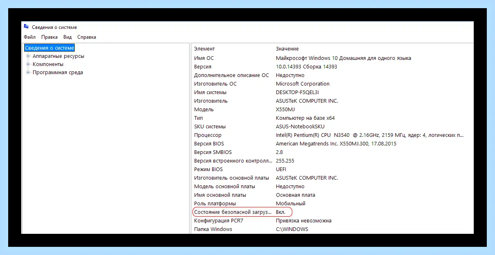Open the Правка menu
This screenshot has height=255, width=495.
click(49, 37)
